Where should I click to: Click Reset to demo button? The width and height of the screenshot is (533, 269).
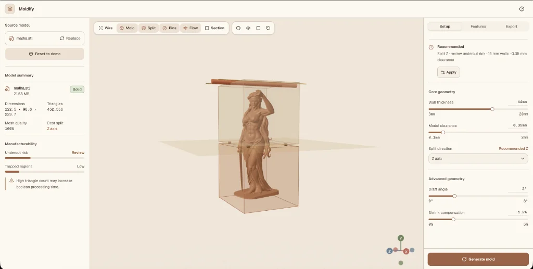(45, 54)
